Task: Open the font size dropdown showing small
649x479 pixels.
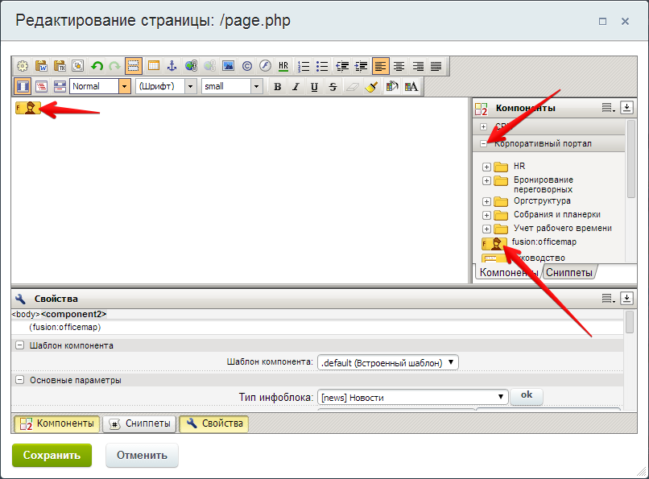Action: click(x=257, y=86)
